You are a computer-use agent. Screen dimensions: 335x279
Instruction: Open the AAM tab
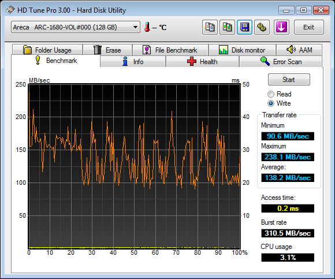(299, 50)
